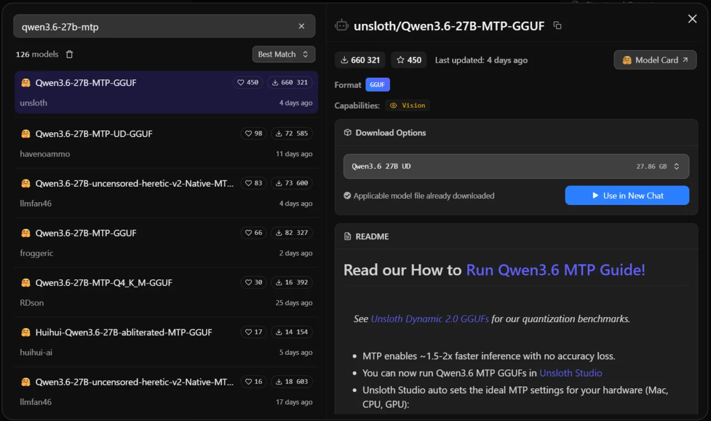Start Use in New Chat
This screenshot has width=711, height=421.
coord(627,196)
